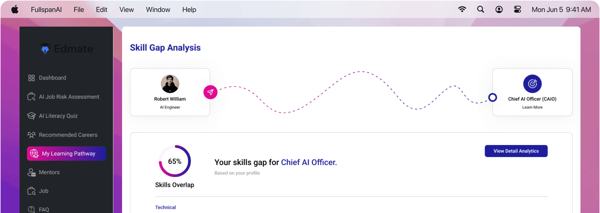Open Learn More on Chief AI Officer card

point(532,107)
